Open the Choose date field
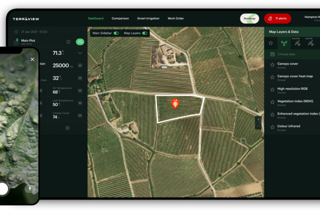 (x=292, y=54)
